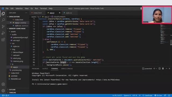Image resolution: width=172 pixels, height=97 pixels.
Task: Change encoding via UTF-8 status item
Action: (x=135, y=95)
